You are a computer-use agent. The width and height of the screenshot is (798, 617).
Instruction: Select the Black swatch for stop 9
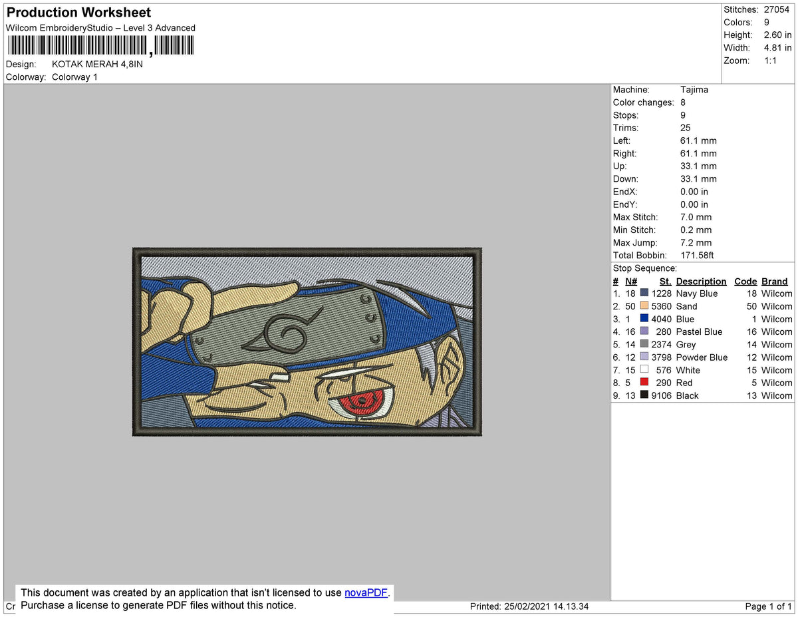tap(643, 395)
